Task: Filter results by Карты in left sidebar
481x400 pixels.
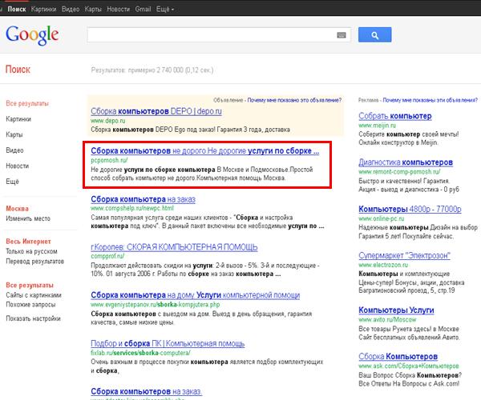Action: coord(14,134)
